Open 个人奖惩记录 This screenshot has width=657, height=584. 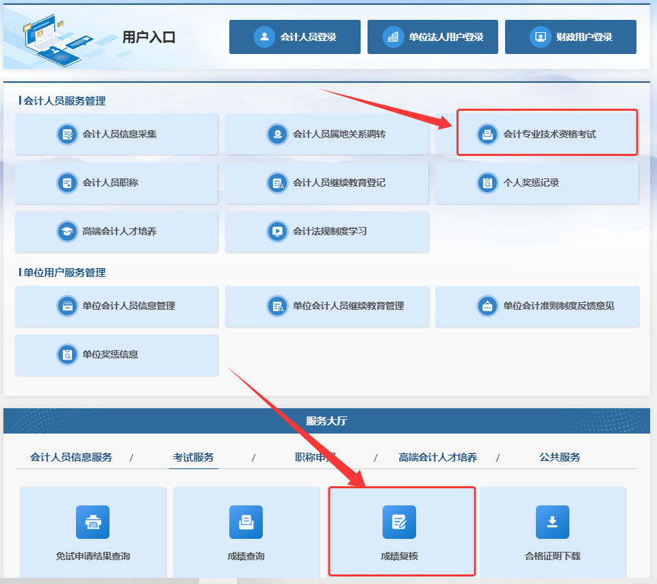[537, 183]
